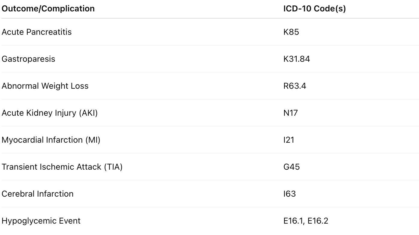Select the Acute Pancreatitis cell
419x235 pixels.
[37, 32]
